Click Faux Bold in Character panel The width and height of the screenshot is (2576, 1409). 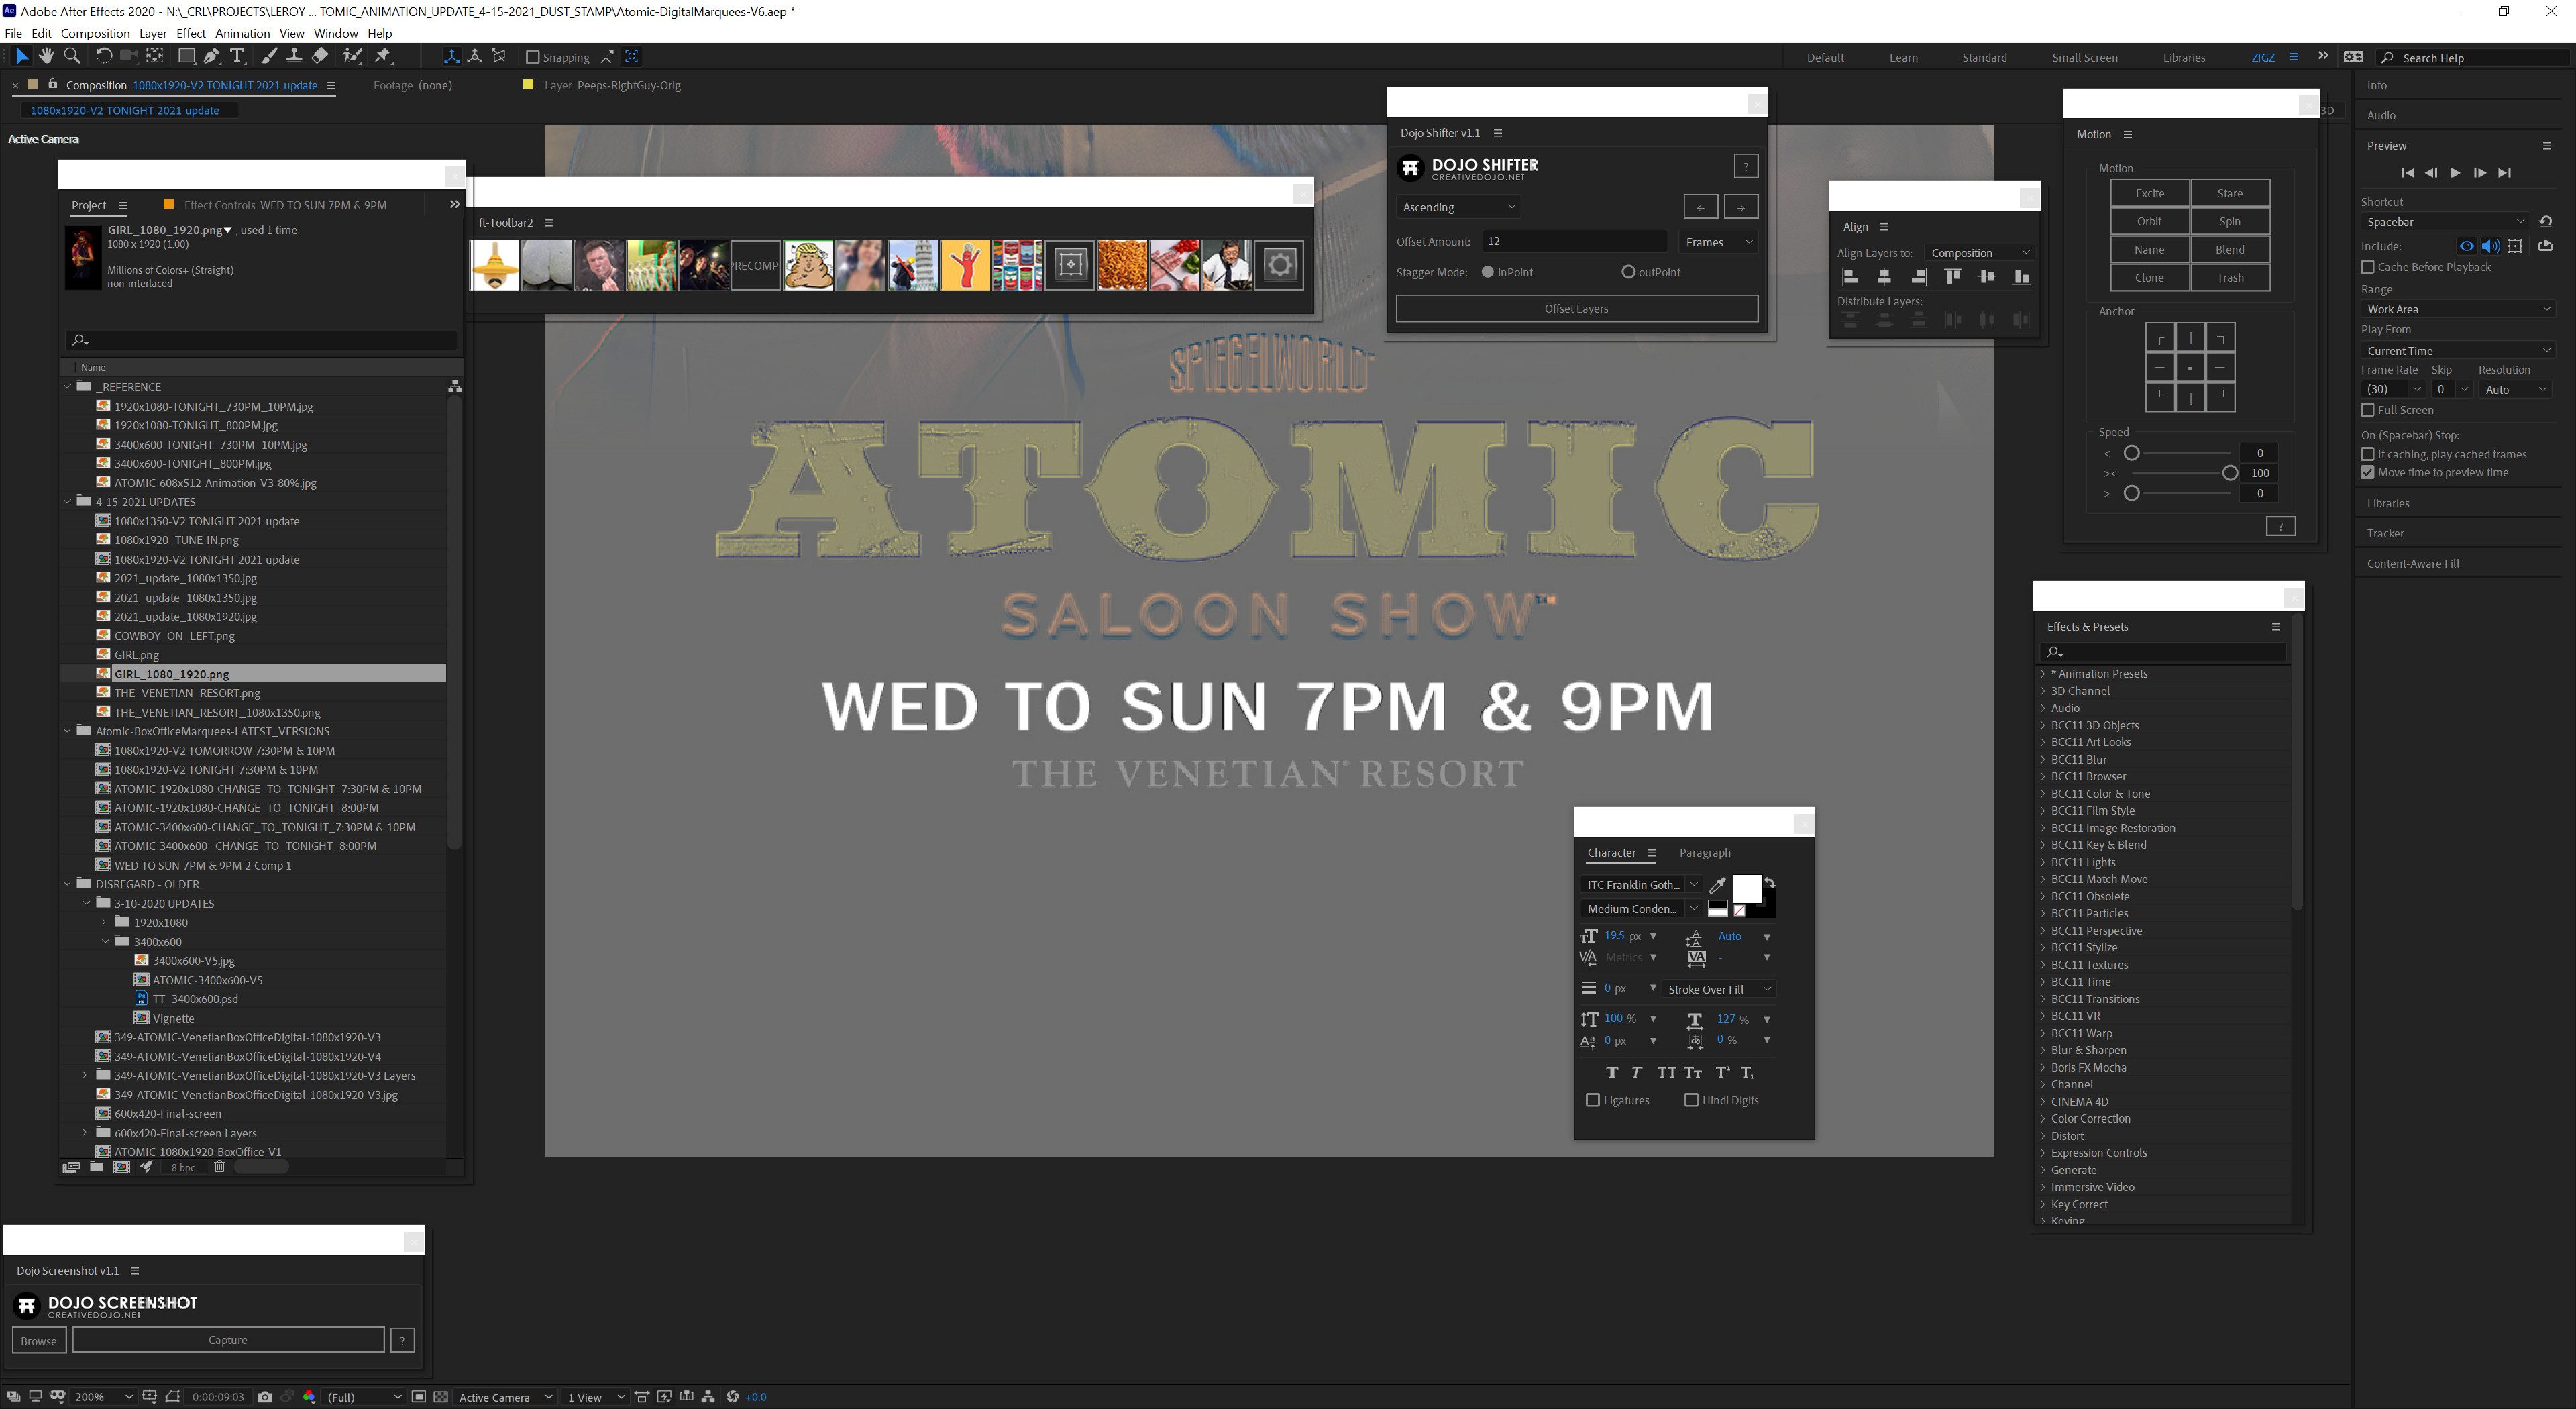pos(1612,1073)
